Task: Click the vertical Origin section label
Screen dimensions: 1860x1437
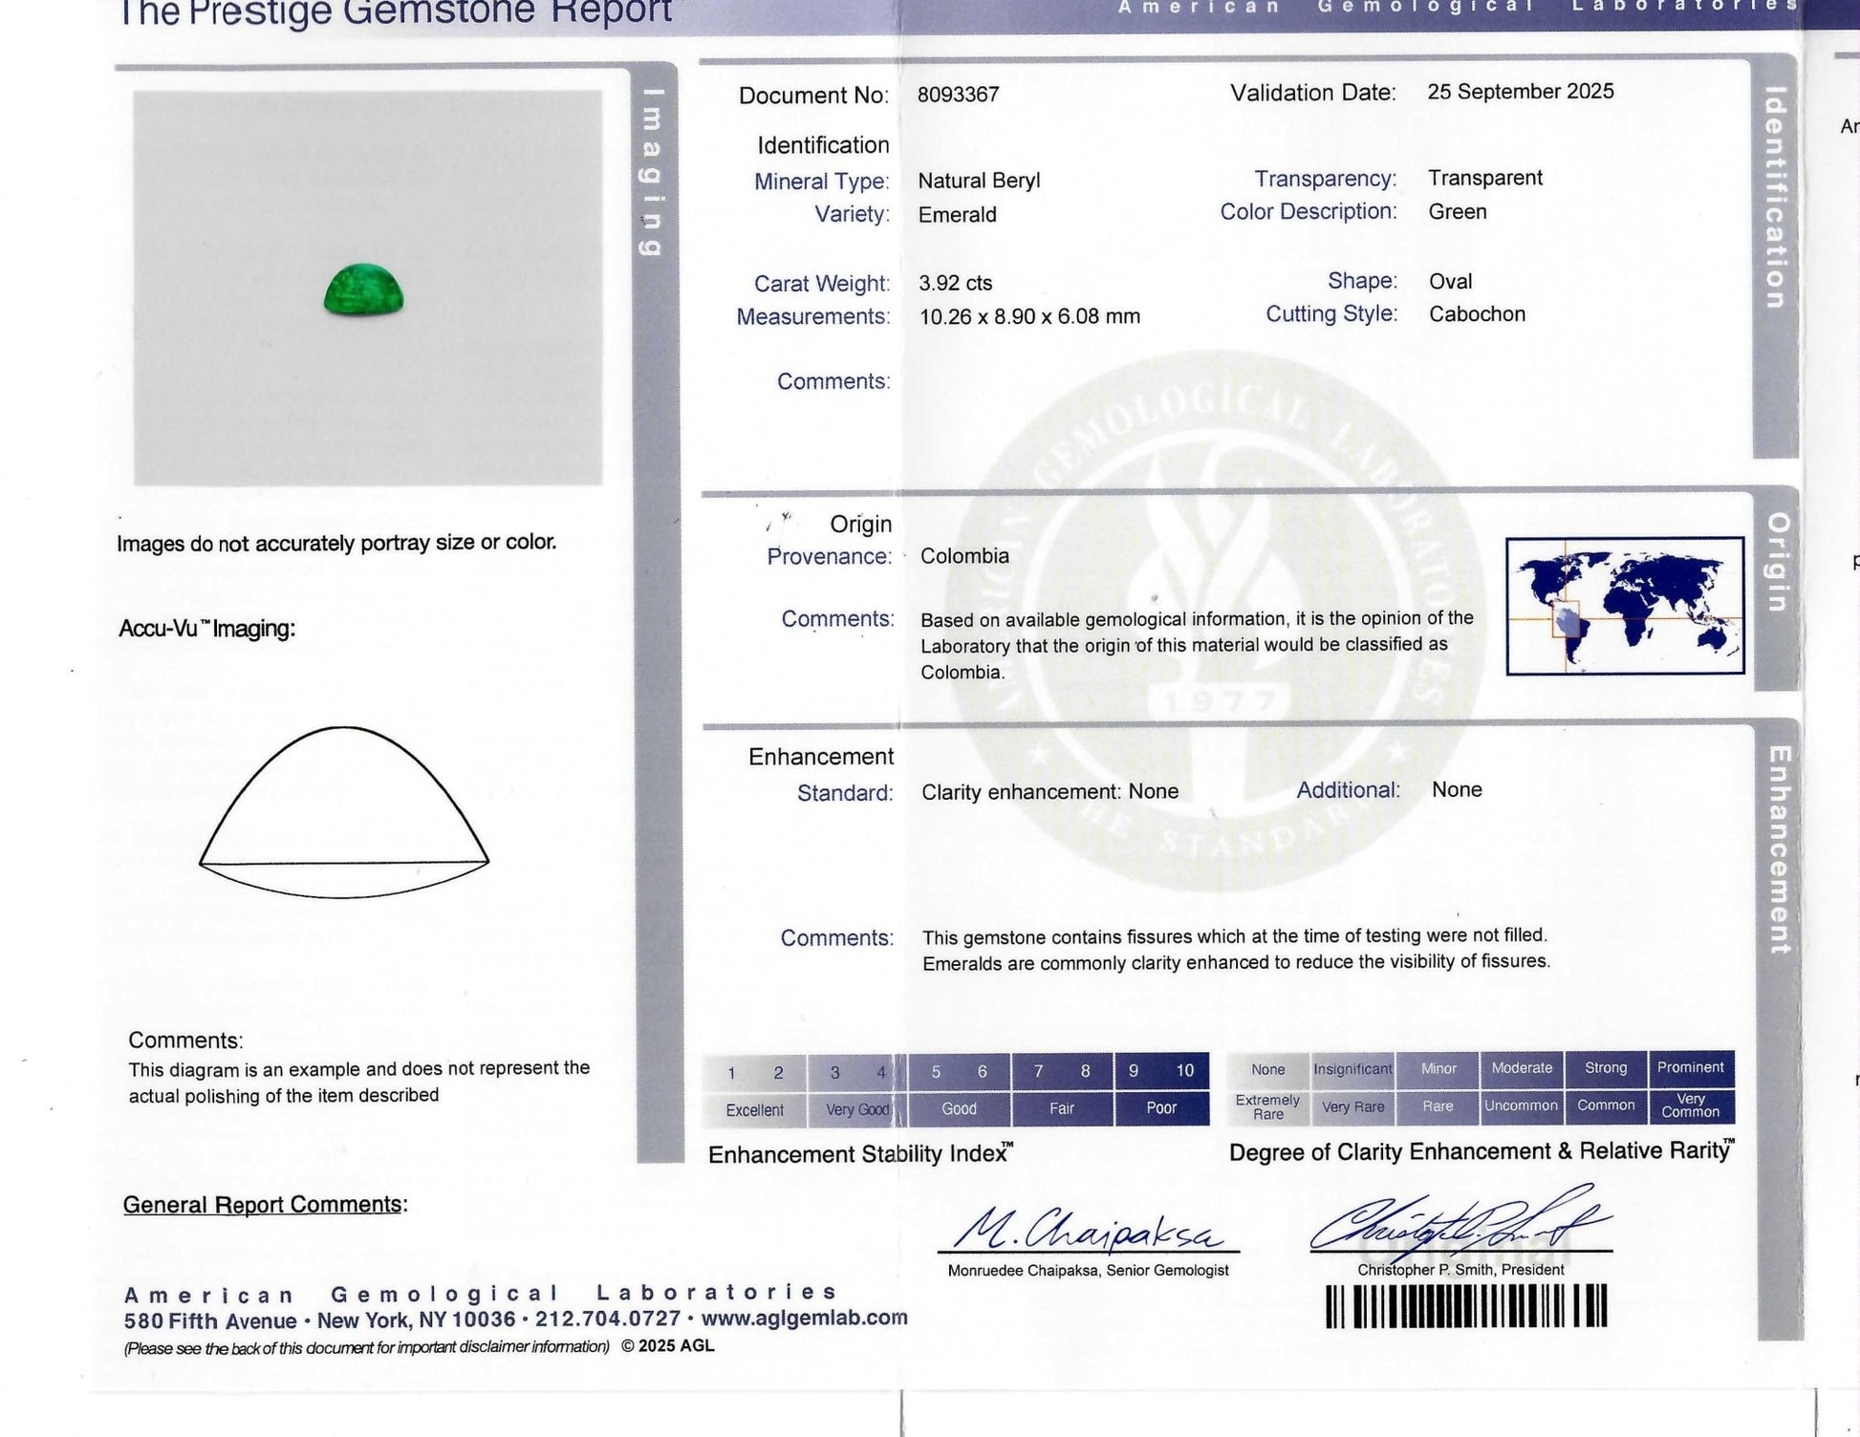Action: 1777,562
